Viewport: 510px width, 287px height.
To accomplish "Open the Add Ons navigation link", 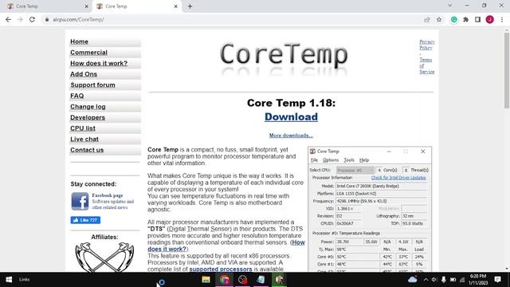I will [84, 74].
